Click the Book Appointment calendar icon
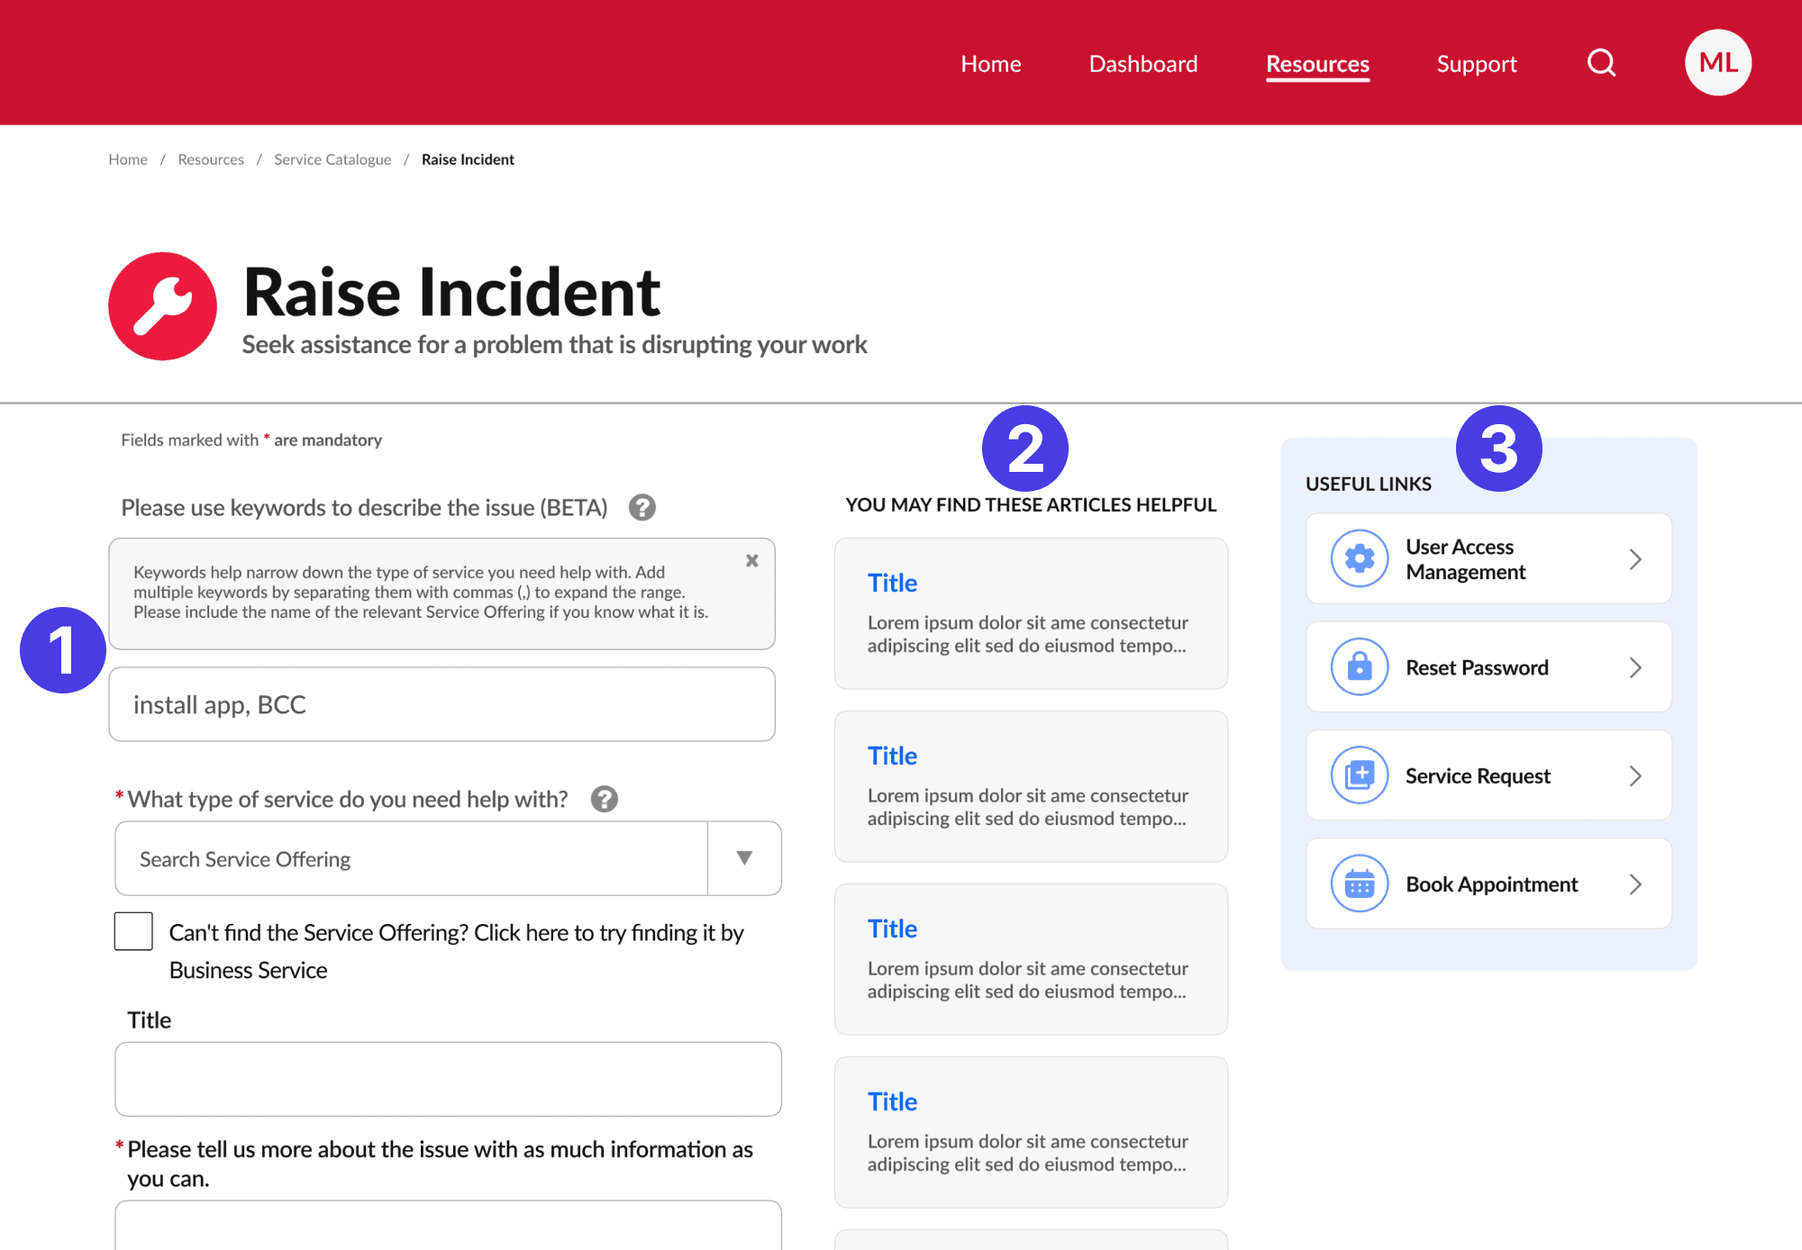The image size is (1802, 1250). pos(1359,884)
